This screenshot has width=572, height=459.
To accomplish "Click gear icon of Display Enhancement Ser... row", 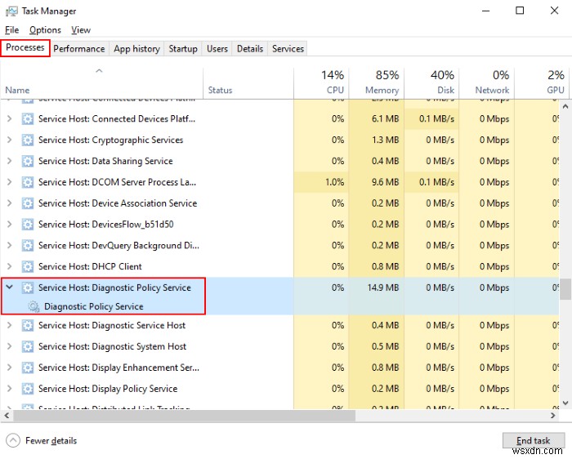I will (28, 368).
